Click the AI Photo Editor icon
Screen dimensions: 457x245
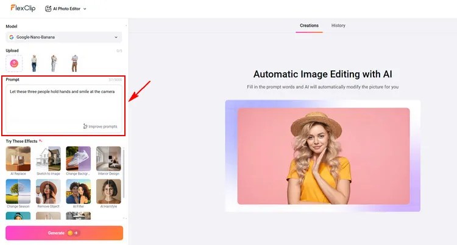[x=48, y=9]
